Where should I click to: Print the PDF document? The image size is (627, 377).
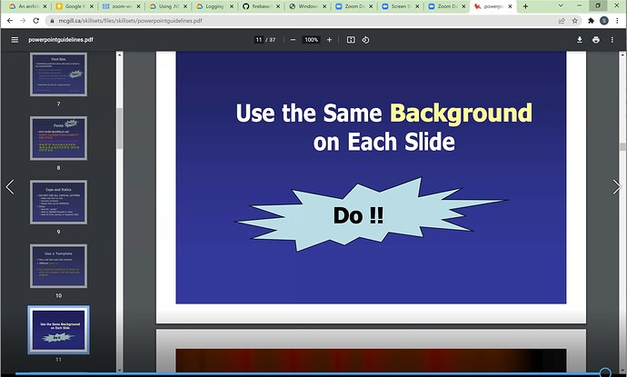(596, 40)
